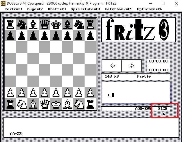Open the Datenbank=F5 menu

pyautogui.click(x=119, y=9)
